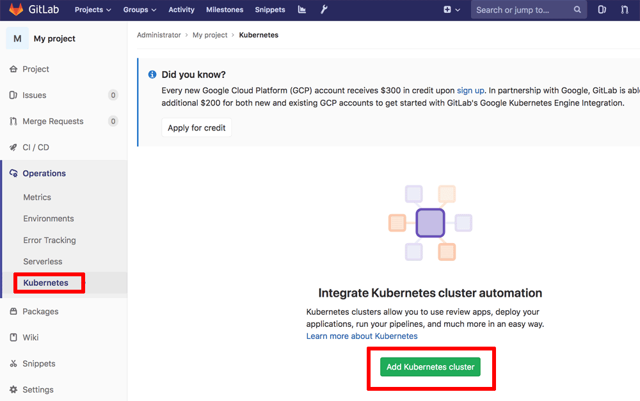Click the sign up link
Viewport: 640px width, 401px height.
tap(470, 91)
